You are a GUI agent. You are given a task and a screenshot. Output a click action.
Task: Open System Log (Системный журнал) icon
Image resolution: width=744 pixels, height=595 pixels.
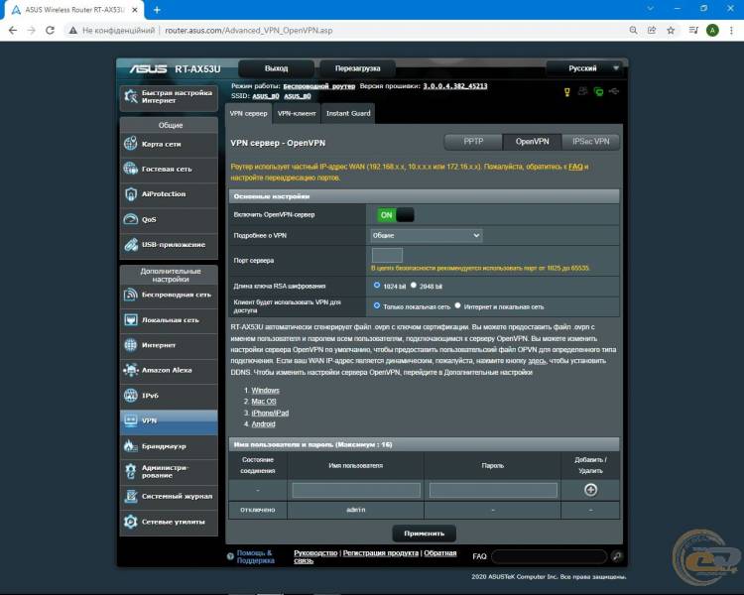[131, 496]
